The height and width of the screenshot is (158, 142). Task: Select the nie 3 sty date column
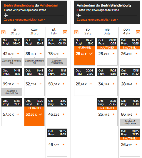coord(107,31)
